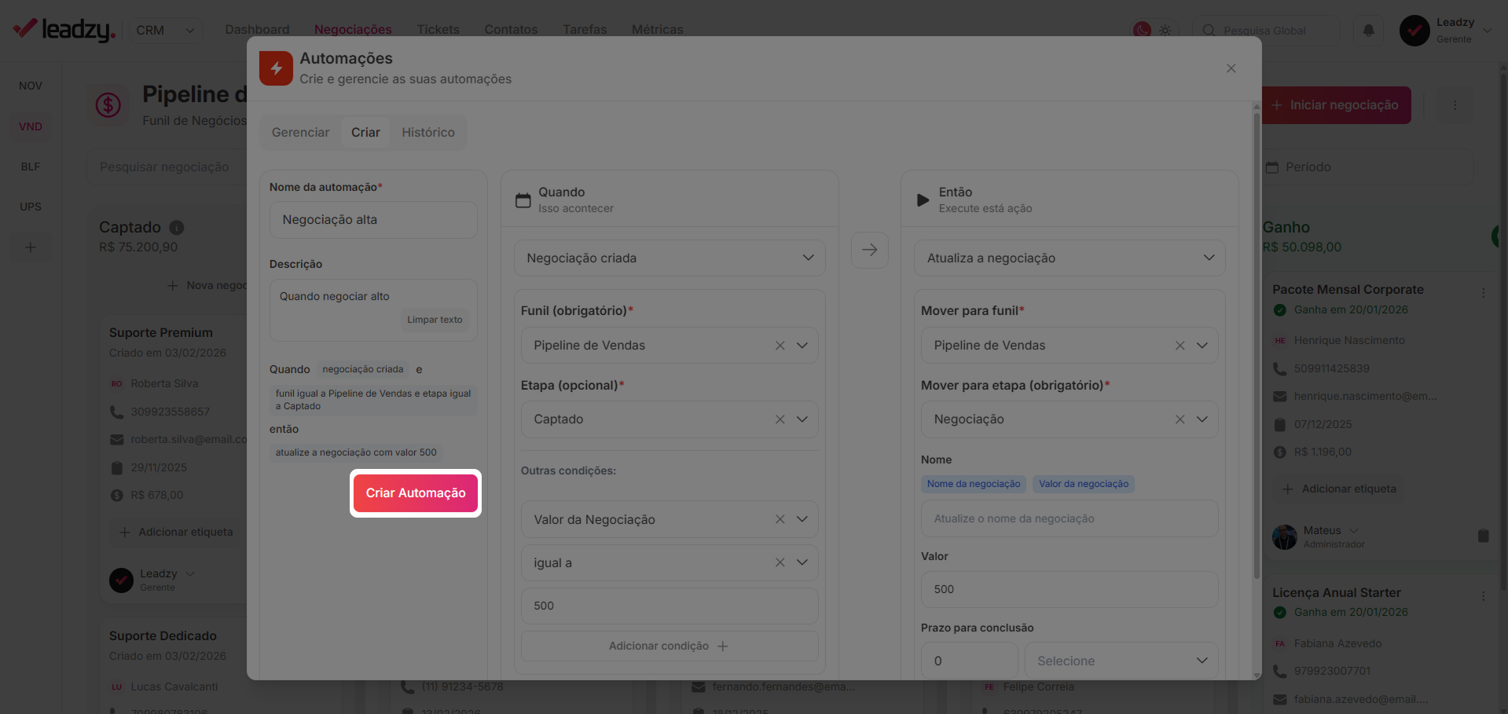Viewport: 1508px width, 714px height.
Task: Click the plus icon in Adicionar condição
Action: pos(723,646)
